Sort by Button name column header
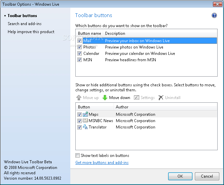The image size is (224, 185). [89, 33]
